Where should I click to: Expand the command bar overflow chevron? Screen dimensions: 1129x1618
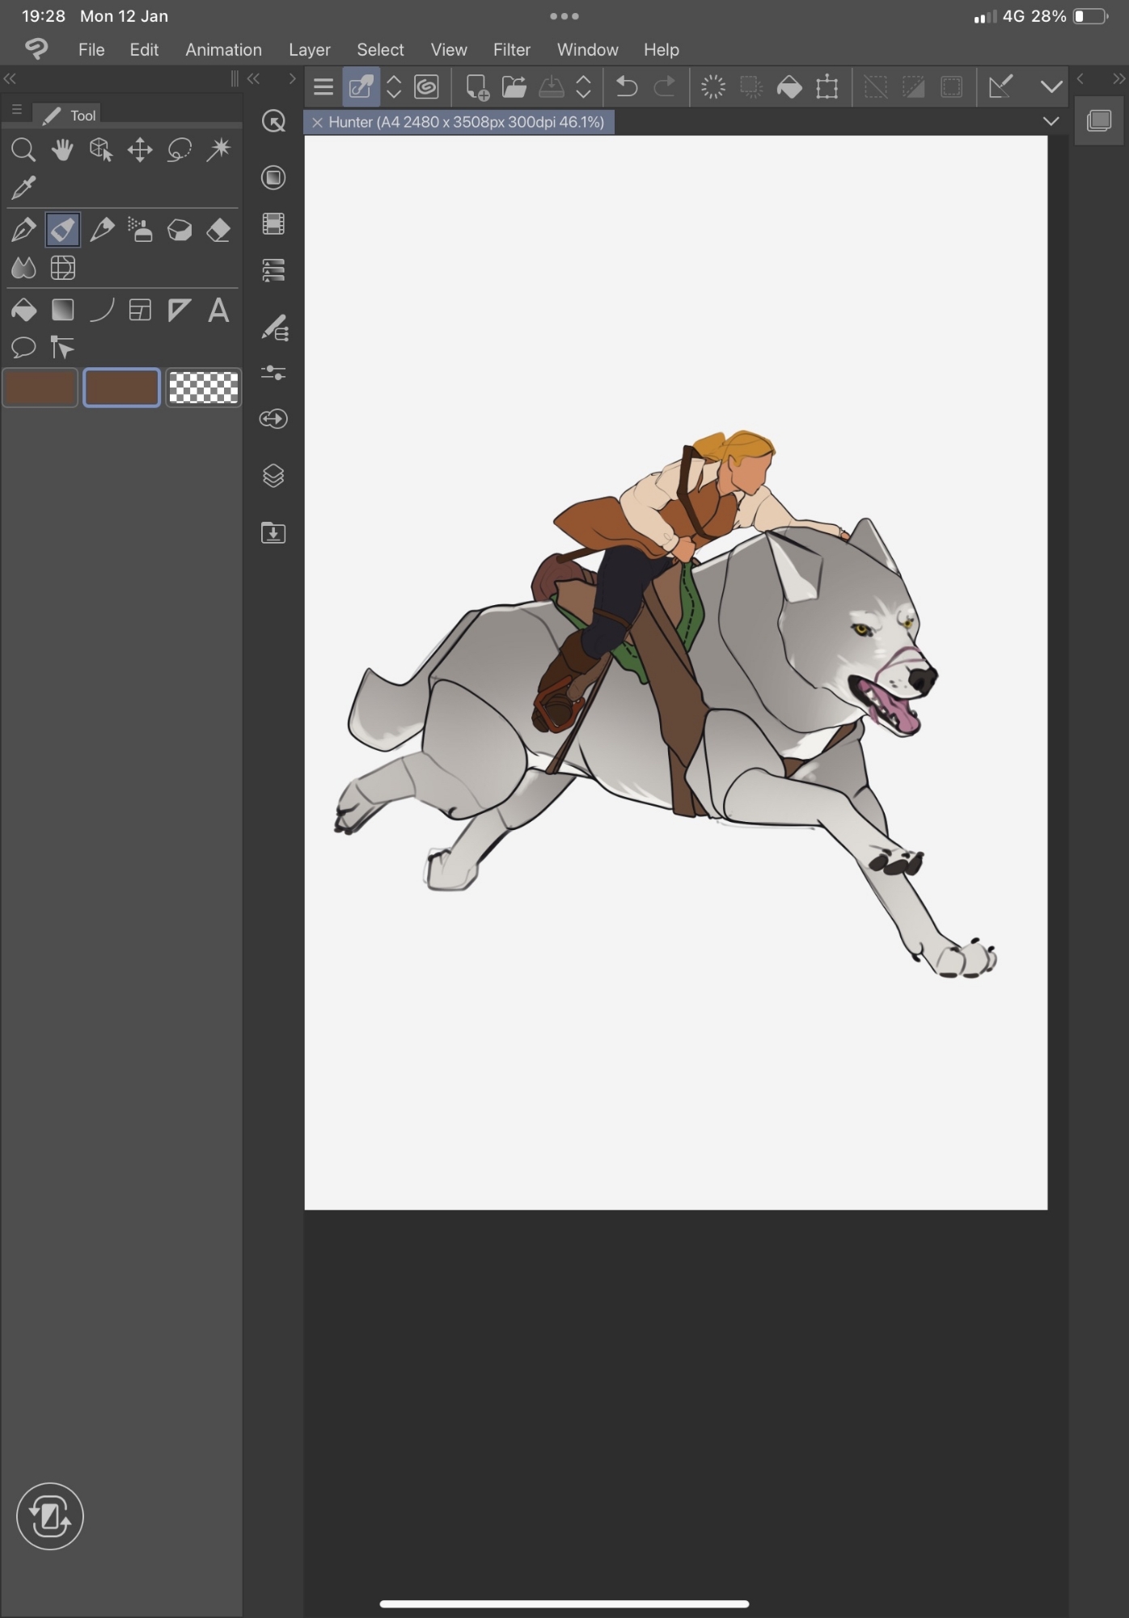[x=1051, y=87]
